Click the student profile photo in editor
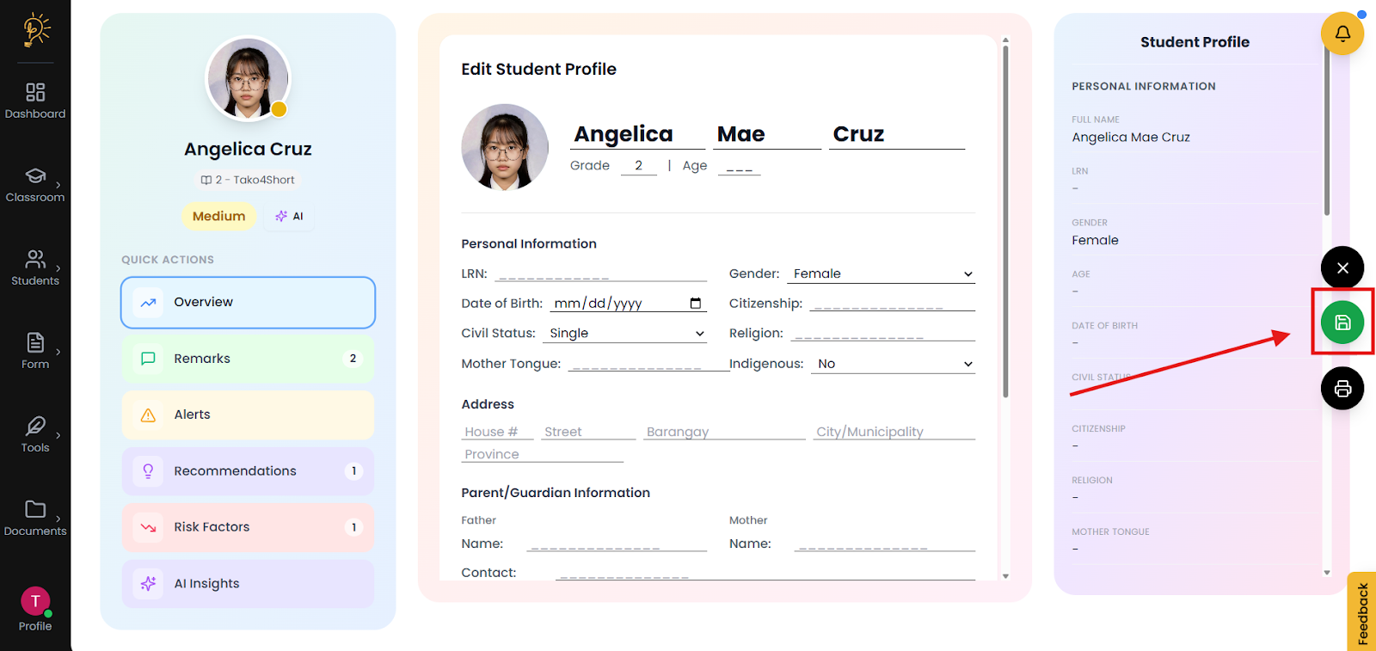This screenshot has width=1376, height=651. click(x=505, y=147)
